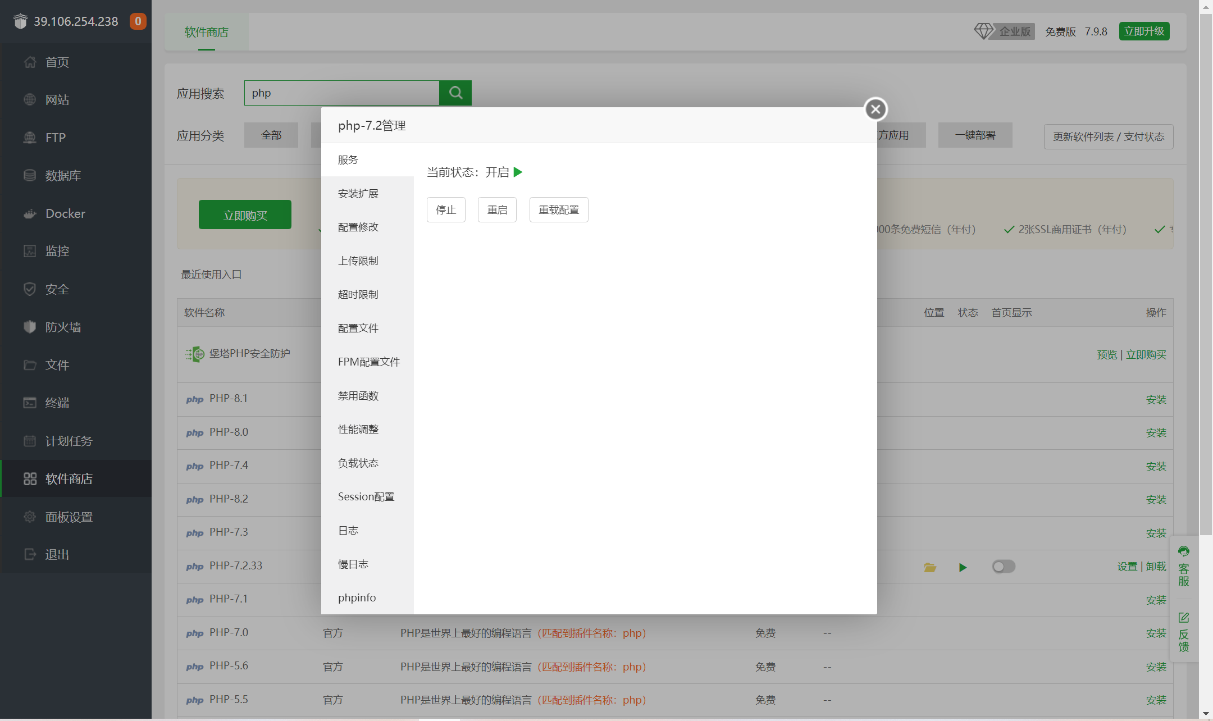Viewport: 1213px width, 721px height.
Task: Switch to the 安装扩展 tab
Action: (358, 193)
